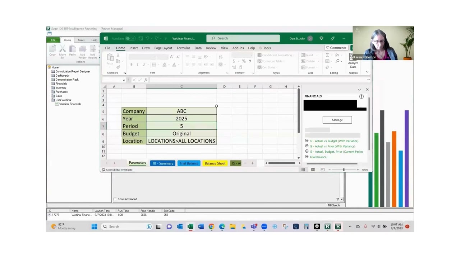460x258 pixels.
Task: Click the Undo icon in Excel title bar
Action: pyautogui.click(x=147, y=38)
